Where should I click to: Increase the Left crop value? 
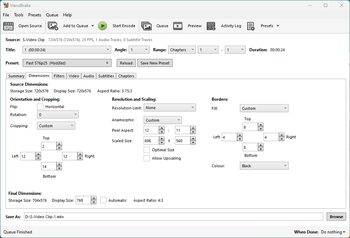click(x=38, y=154)
